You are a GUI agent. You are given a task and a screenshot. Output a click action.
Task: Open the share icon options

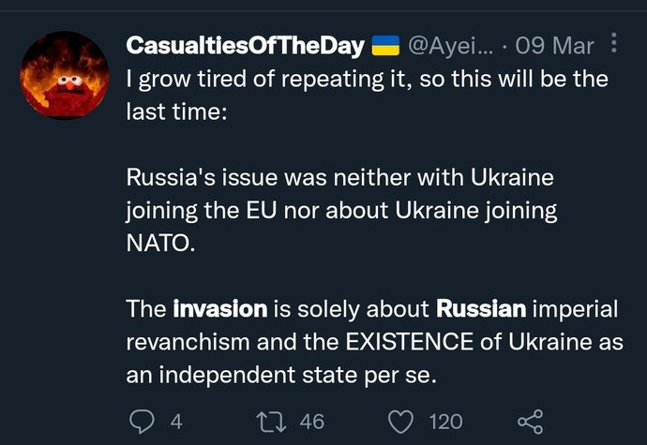point(531,422)
